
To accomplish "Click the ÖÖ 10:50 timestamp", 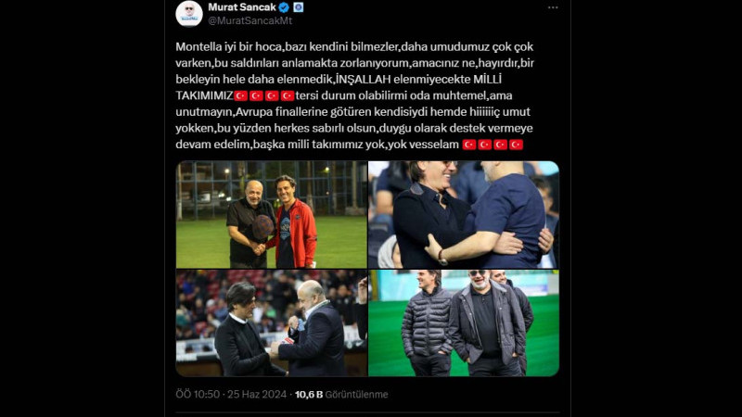I will point(198,395).
